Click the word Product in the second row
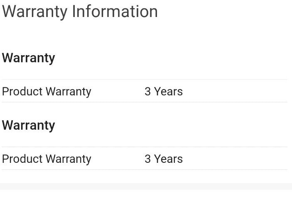The width and height of the screenshot is (292, 208). [x=22, y=159]
